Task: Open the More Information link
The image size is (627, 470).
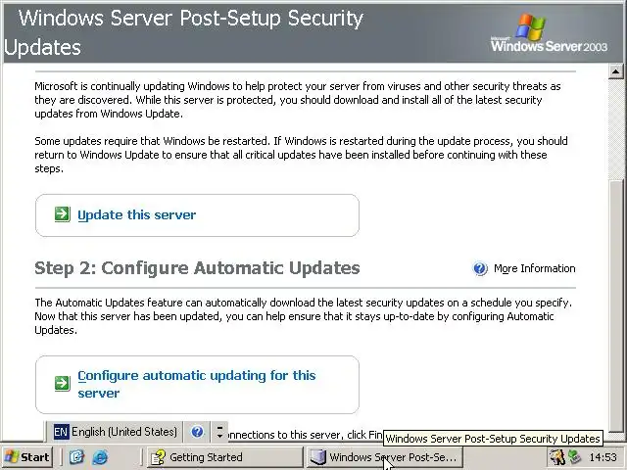Action: point(535,268)
